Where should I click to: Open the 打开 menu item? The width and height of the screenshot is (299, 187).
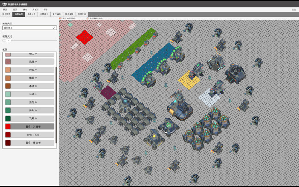point(15,9)
